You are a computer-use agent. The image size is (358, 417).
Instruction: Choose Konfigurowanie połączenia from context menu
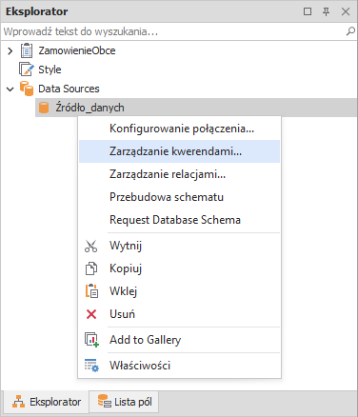pos(180,129)
